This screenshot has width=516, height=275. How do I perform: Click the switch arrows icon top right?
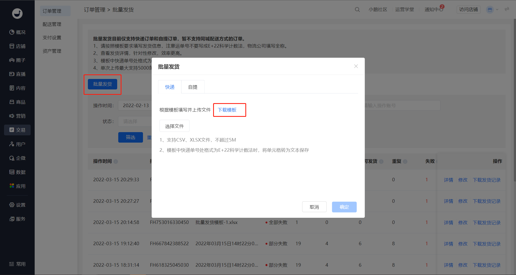click(507, 9)
